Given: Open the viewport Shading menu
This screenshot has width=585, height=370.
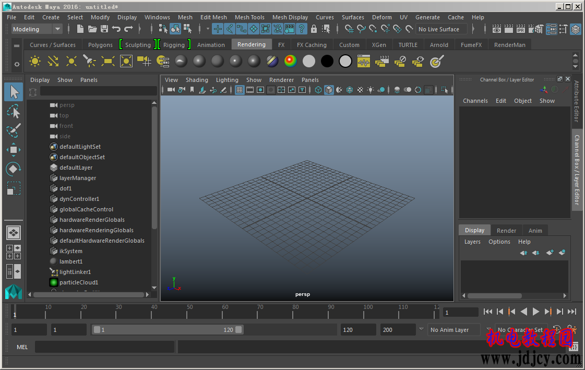Looking at the screenshot, I should click(197, 80).
